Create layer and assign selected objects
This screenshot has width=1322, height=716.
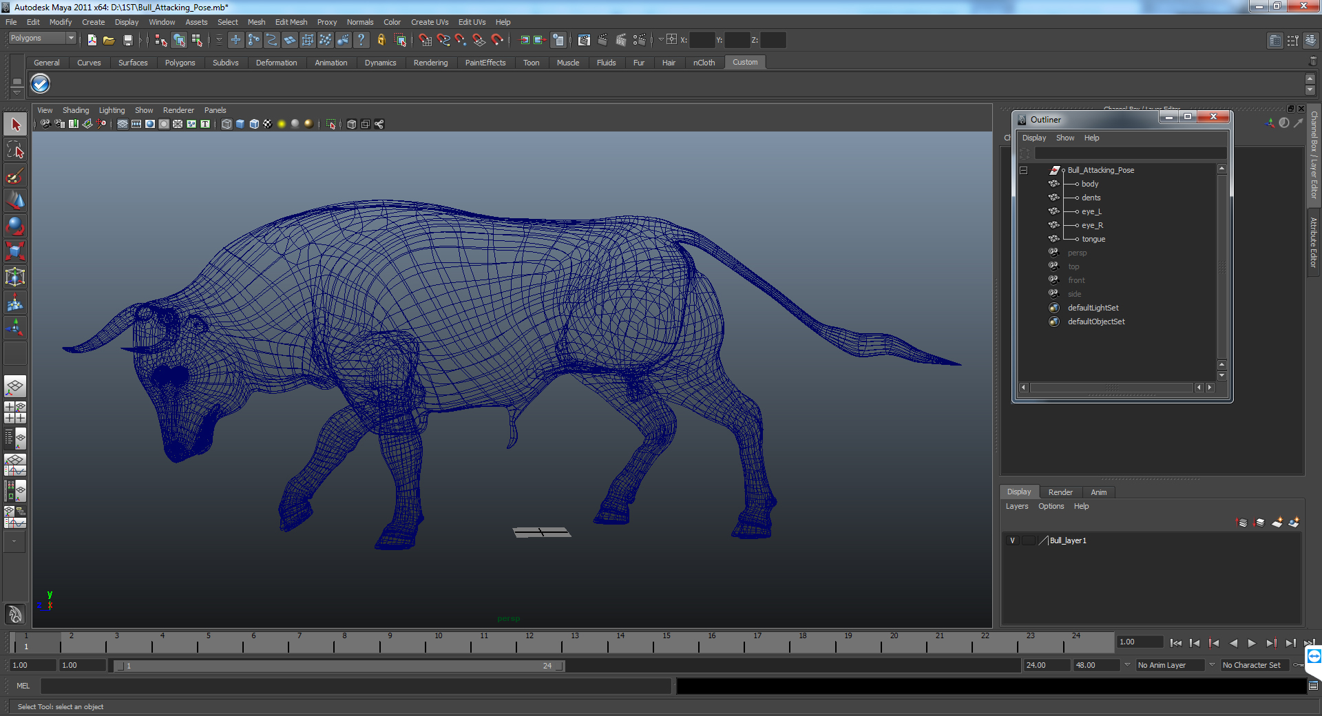[1294, 523]
